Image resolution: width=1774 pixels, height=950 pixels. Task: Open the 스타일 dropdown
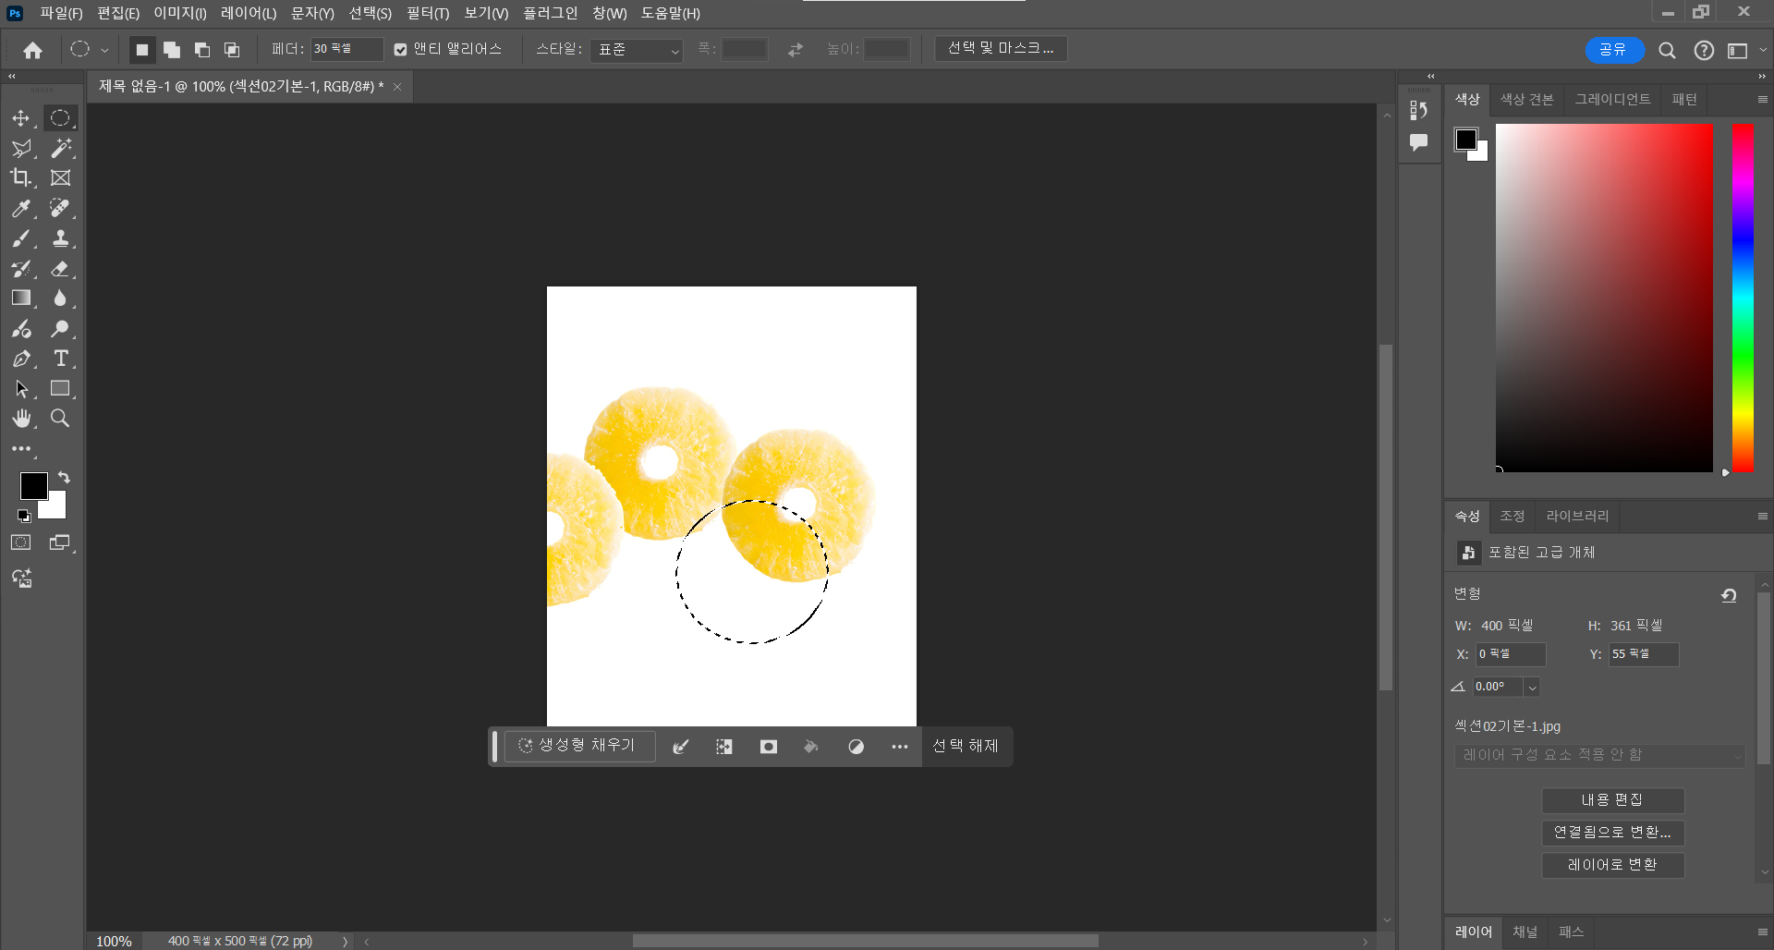pyautogui.click(x=637, y=50)
